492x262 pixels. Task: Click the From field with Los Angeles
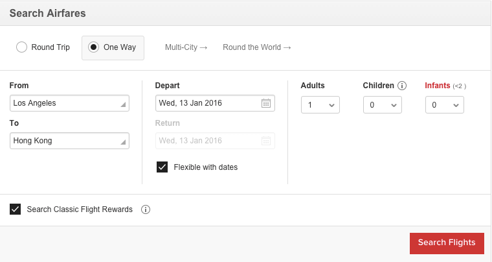point(69,103)
